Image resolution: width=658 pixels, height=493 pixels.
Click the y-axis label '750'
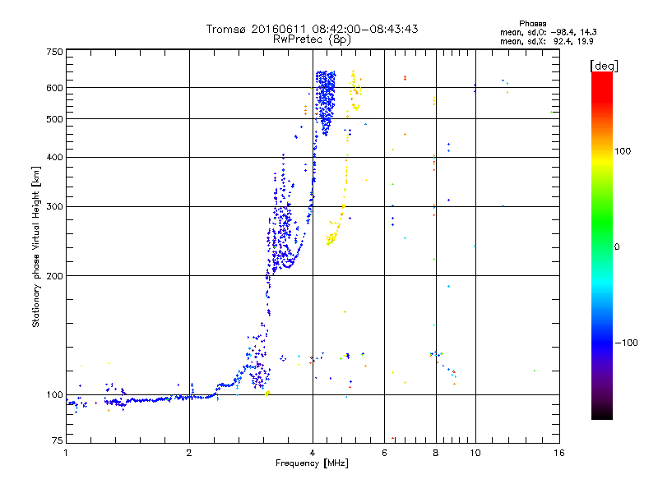click(x=55, y=52)
